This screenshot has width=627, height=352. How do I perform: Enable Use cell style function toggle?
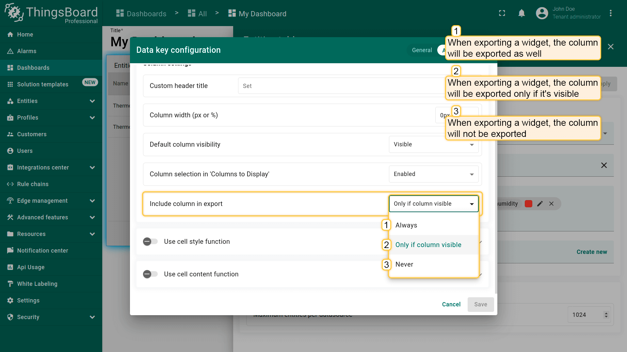(x=150, y=242)
